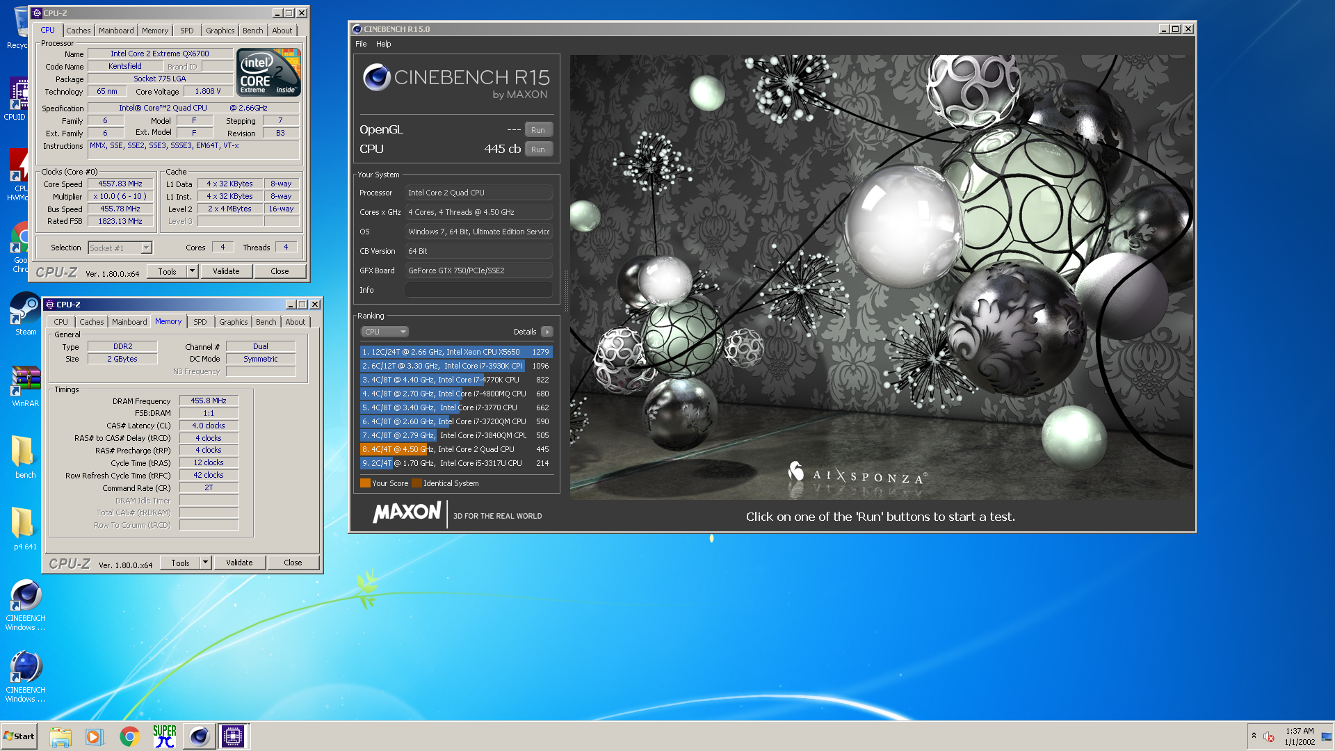1335x751 pixels.
Task: Expand the Tools dropdown arrow in Memory CPU-Z
Action: (206, 563)
